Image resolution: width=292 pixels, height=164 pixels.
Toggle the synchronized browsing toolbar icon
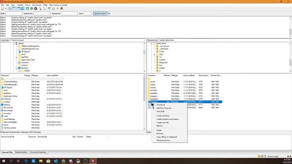click(57, 9)
